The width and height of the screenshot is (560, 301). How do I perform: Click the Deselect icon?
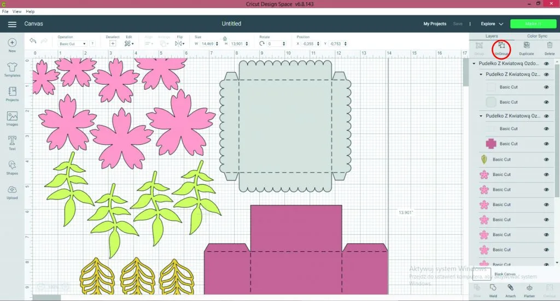click(113, 44)
